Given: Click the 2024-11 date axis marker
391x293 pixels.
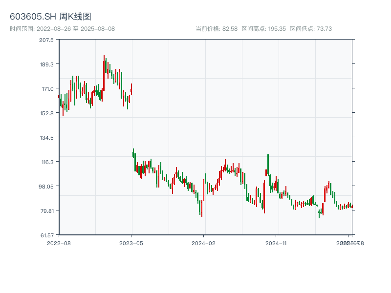Looking at the screenshot, I should pyautogui.click(x=276, y=243).
